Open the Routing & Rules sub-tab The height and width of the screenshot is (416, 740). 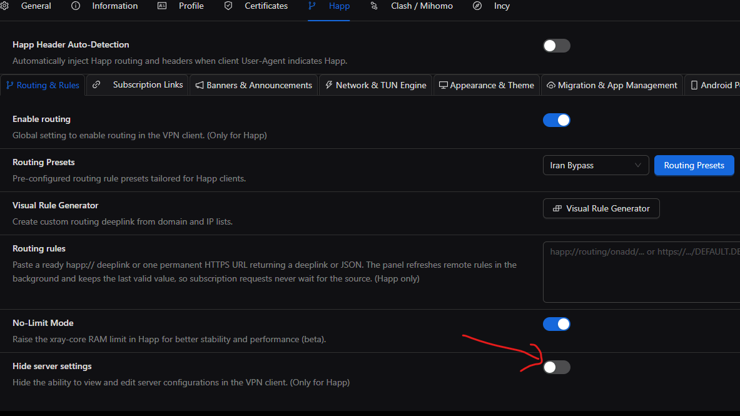coord(43,85)
